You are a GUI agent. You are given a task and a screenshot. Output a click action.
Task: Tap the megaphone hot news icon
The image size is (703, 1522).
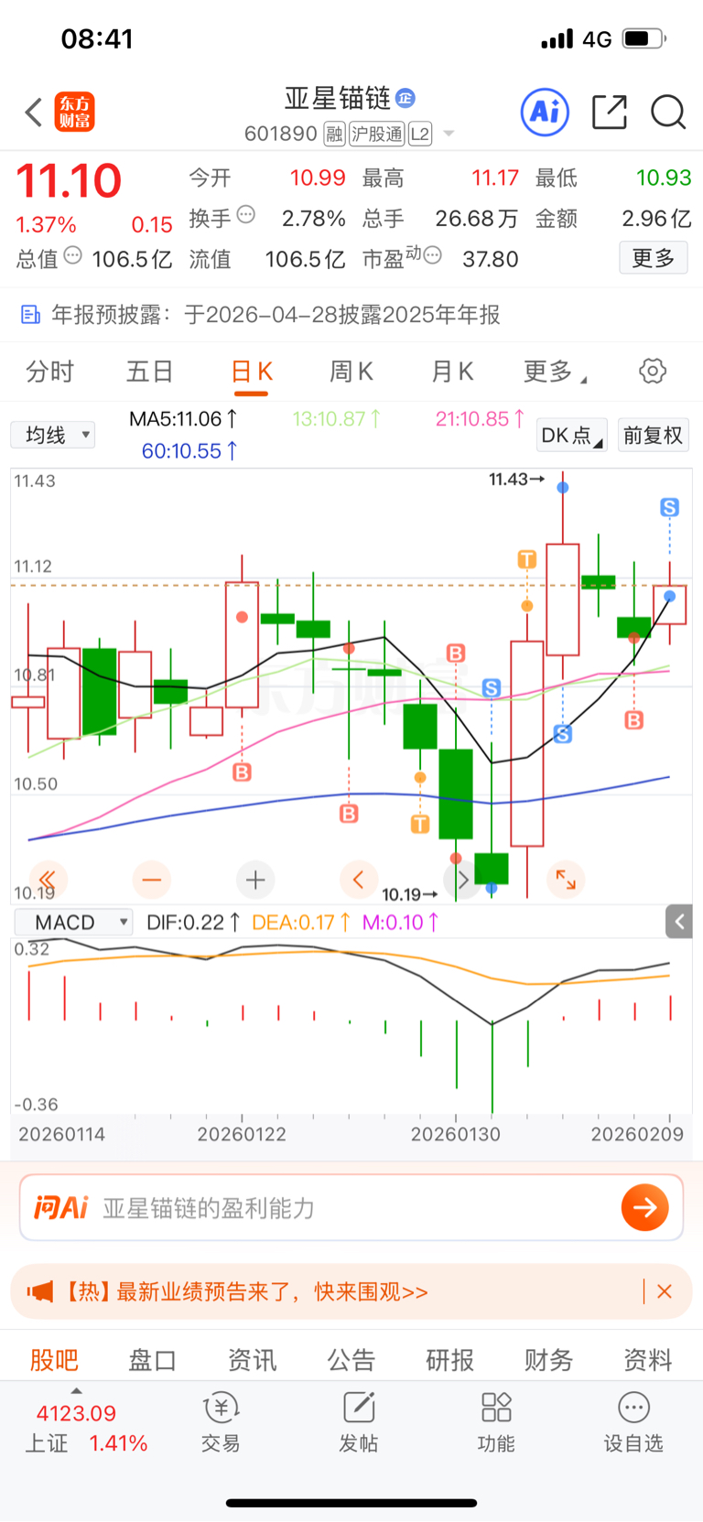tap(40, 1291)
